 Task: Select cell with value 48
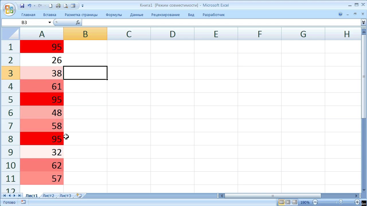coord(42,112)
